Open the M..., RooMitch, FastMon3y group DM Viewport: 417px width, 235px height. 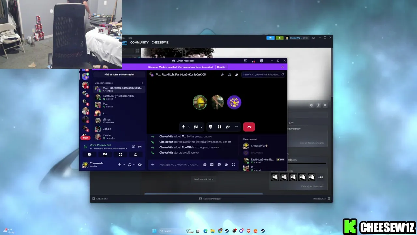tap(119, 89)
